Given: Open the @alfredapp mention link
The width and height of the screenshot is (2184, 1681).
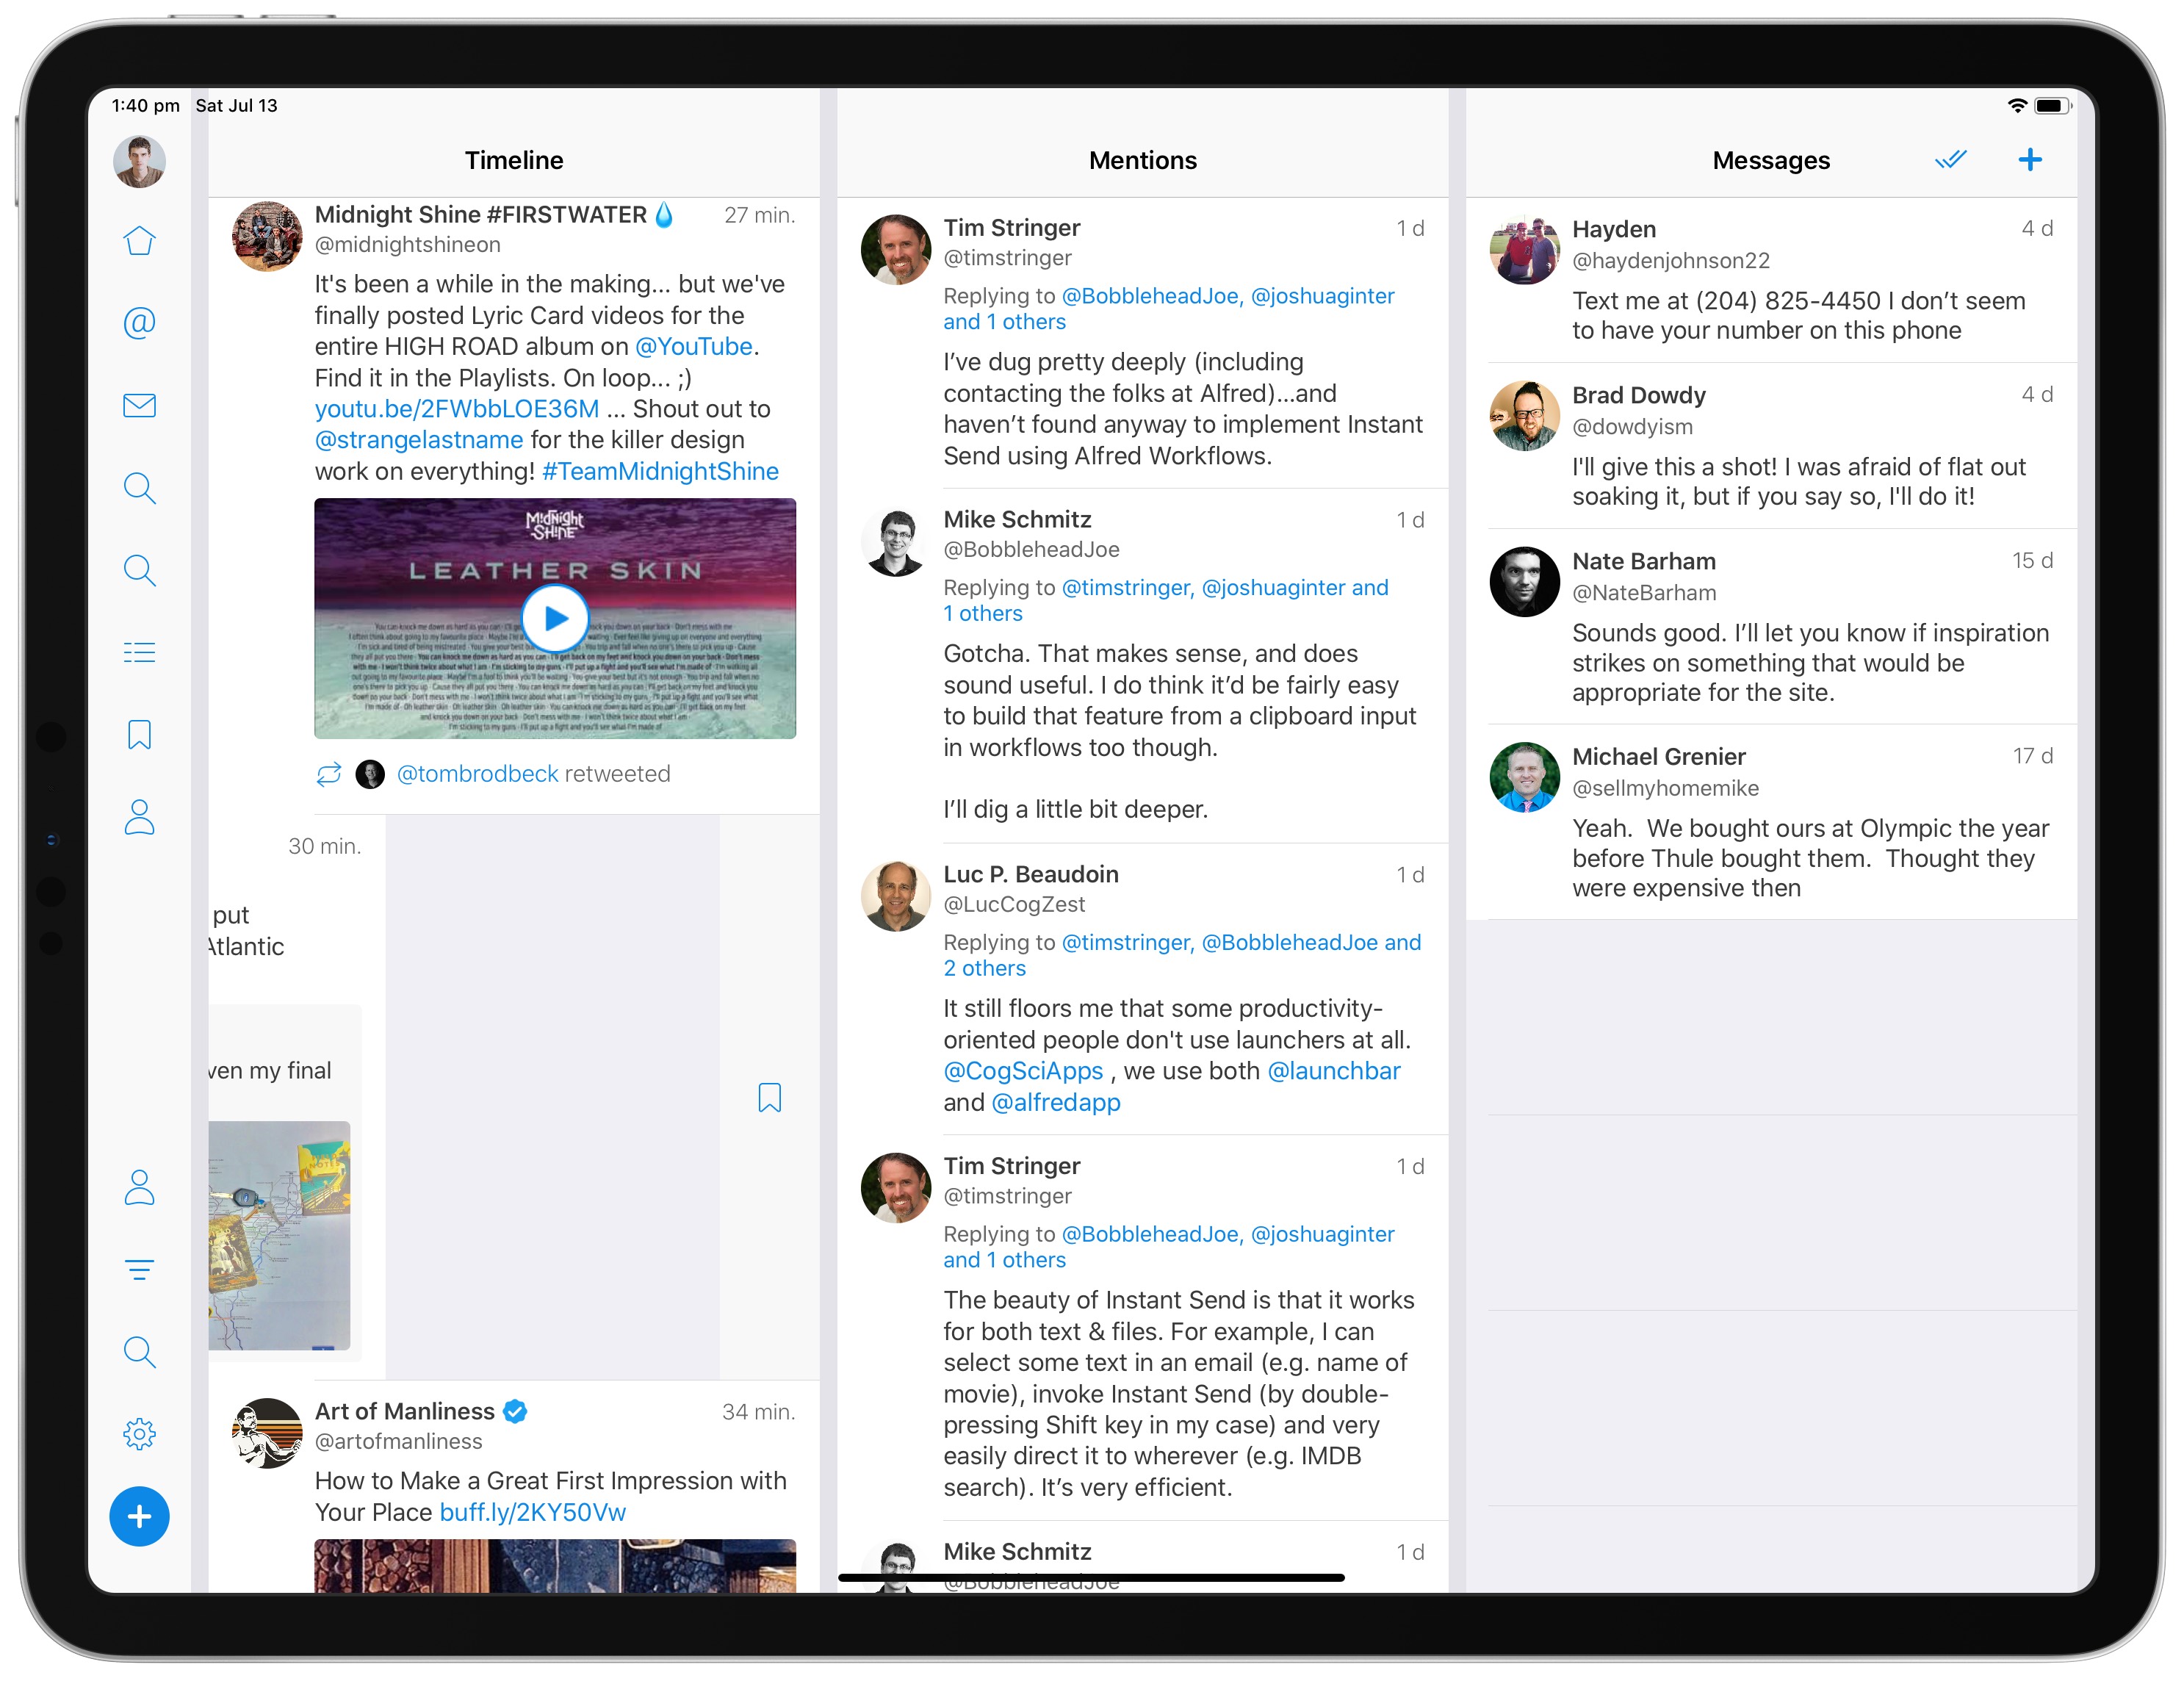Looking at the screenshot, I should click(x=1056, y=1102).
